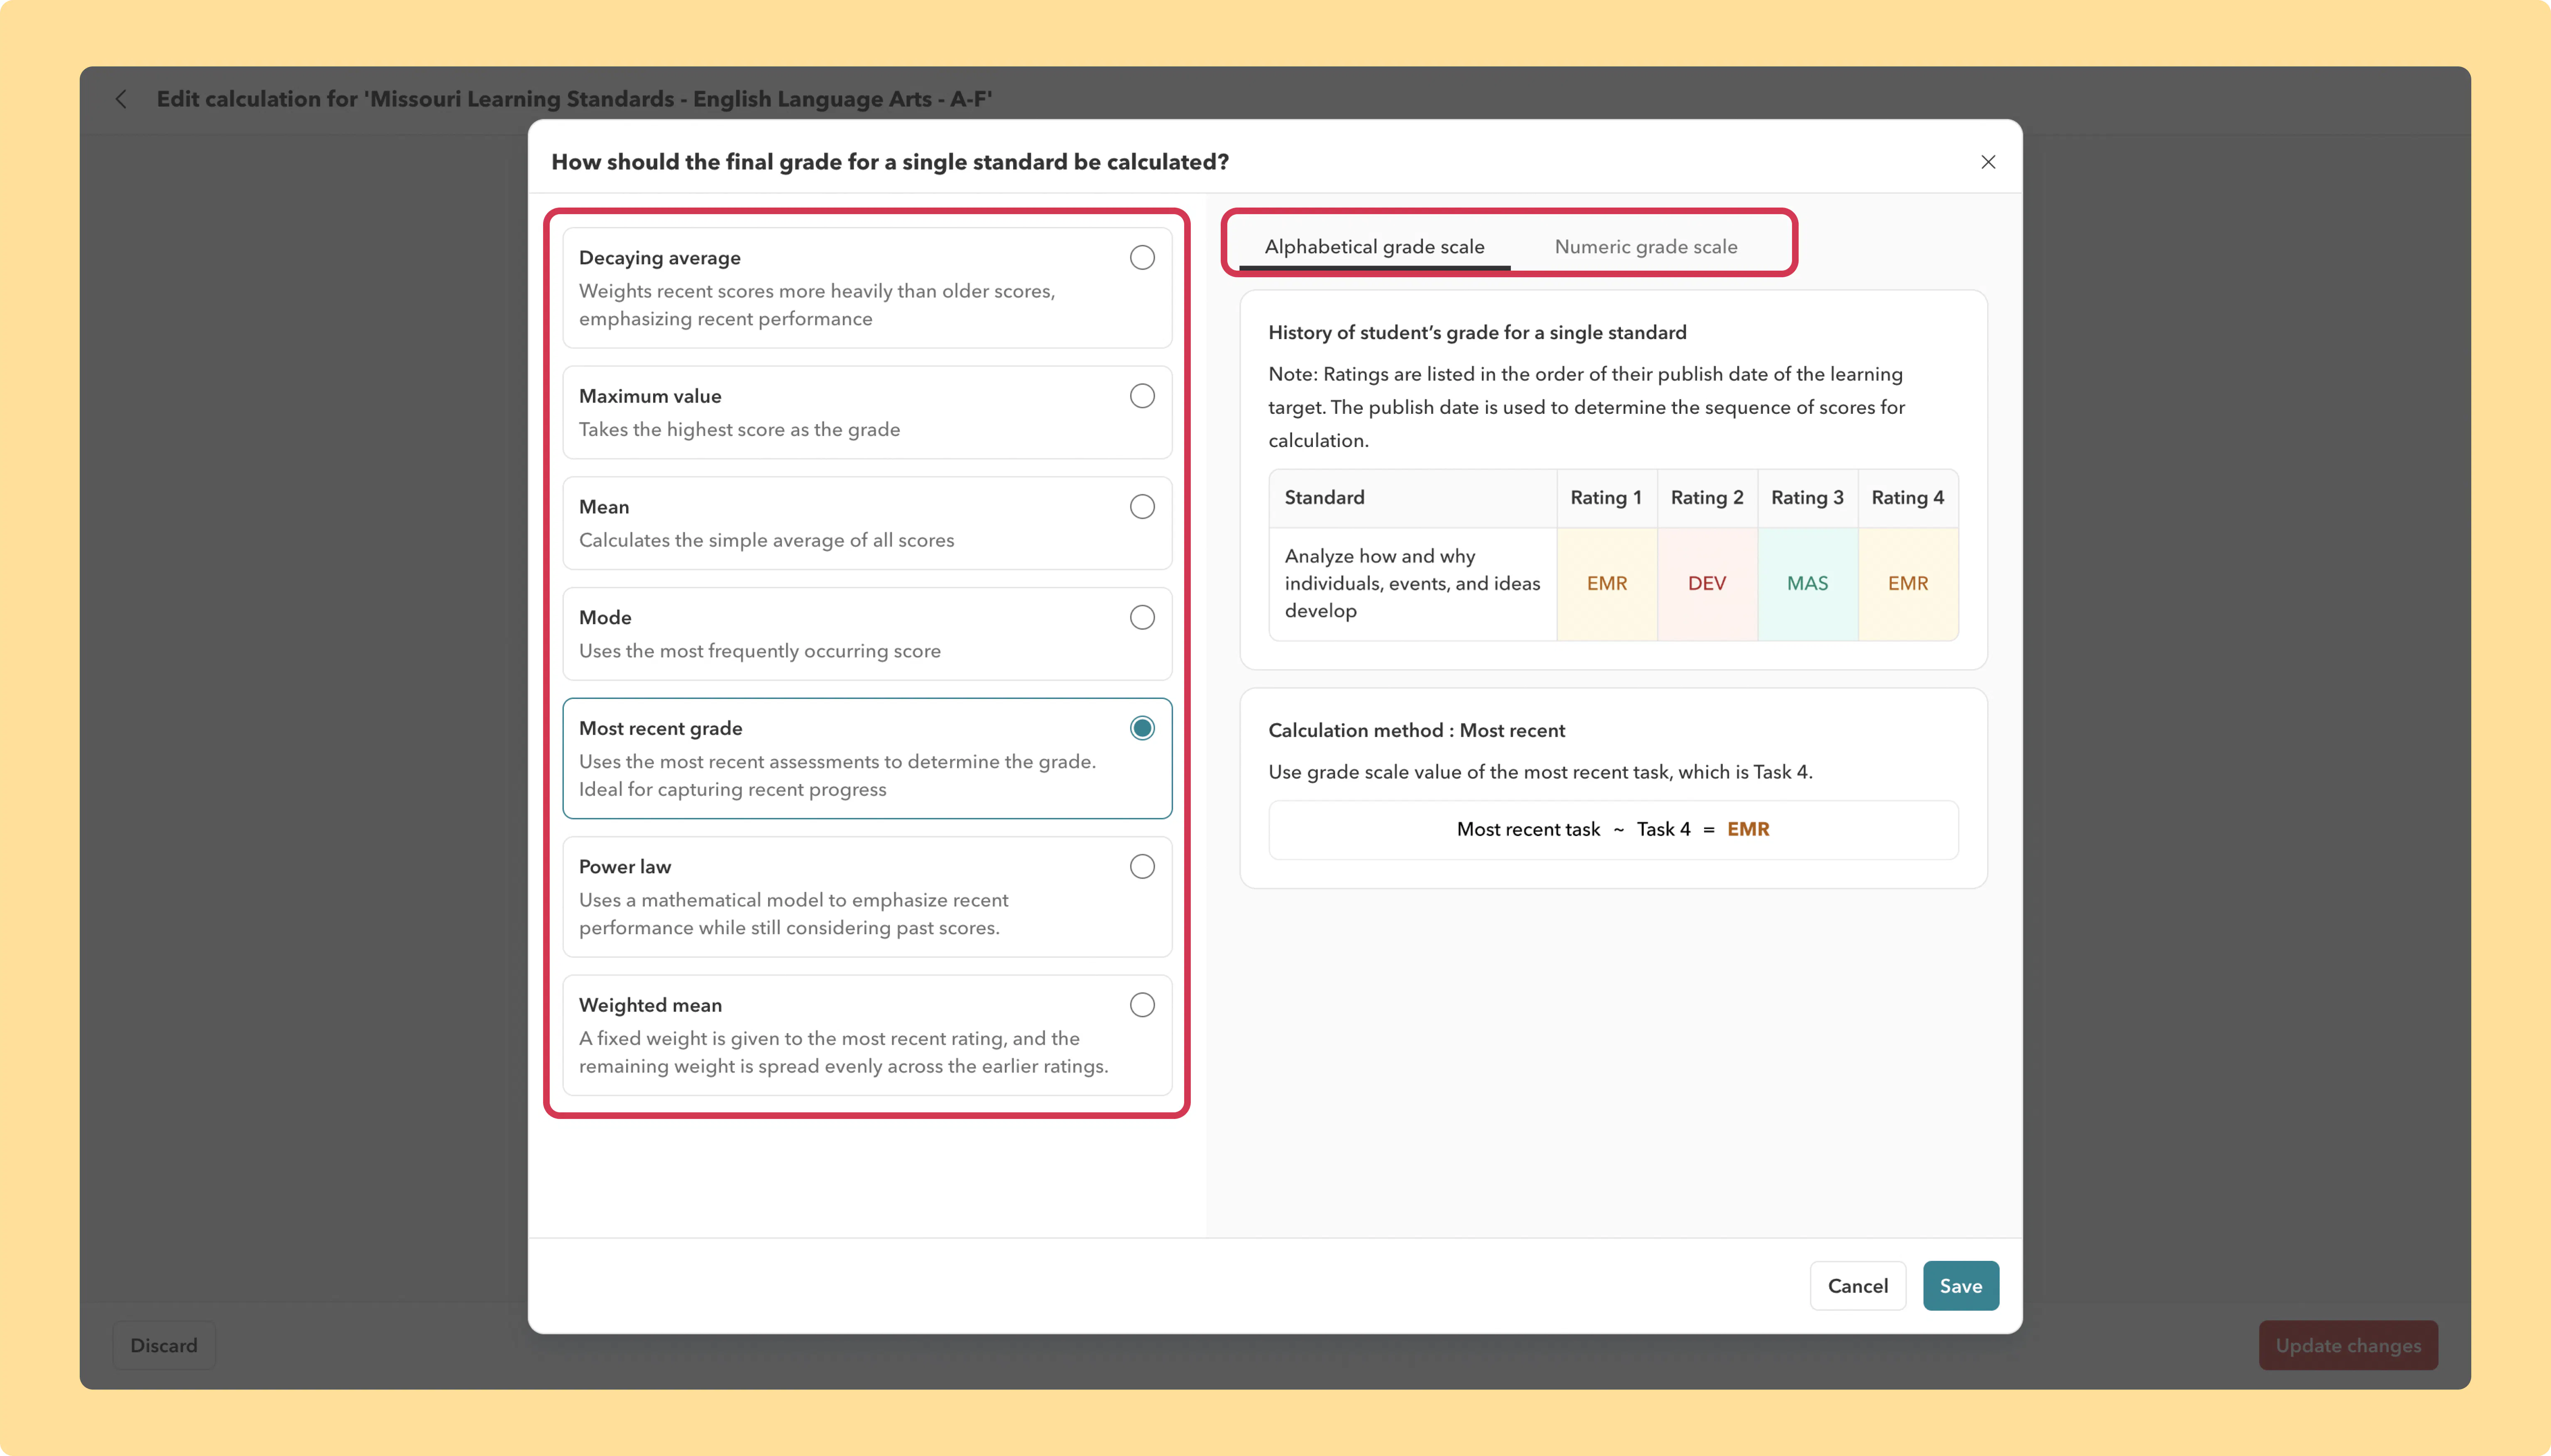2551x1456 pixels.
Task: Click the 'Uses a mathematical model' description
Action: [793, 914]
